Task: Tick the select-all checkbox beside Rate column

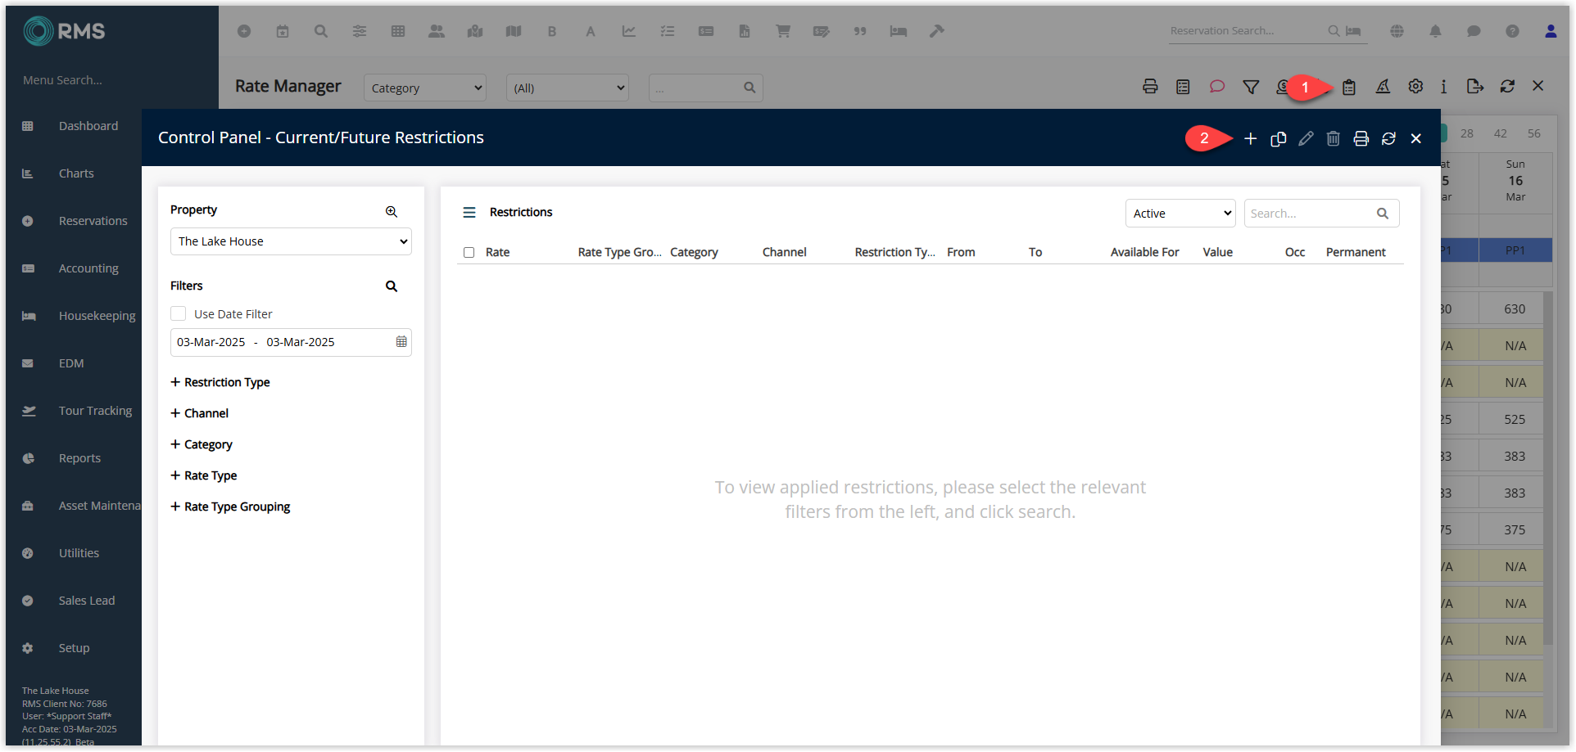Action: click(469, 253)
